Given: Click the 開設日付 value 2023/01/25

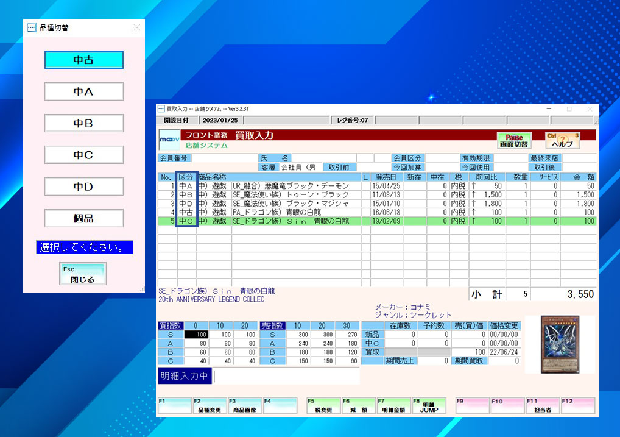Looking at the screenshot, I should 220,120.
